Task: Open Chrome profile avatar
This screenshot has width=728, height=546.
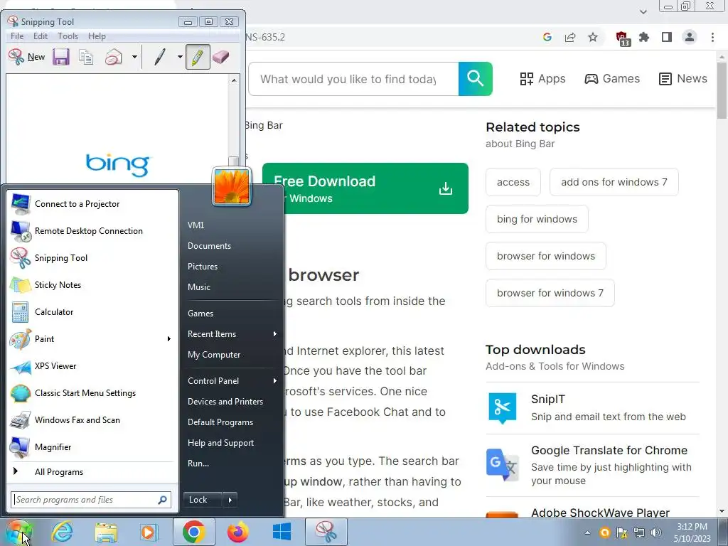Action: click(x=690, y=37)
